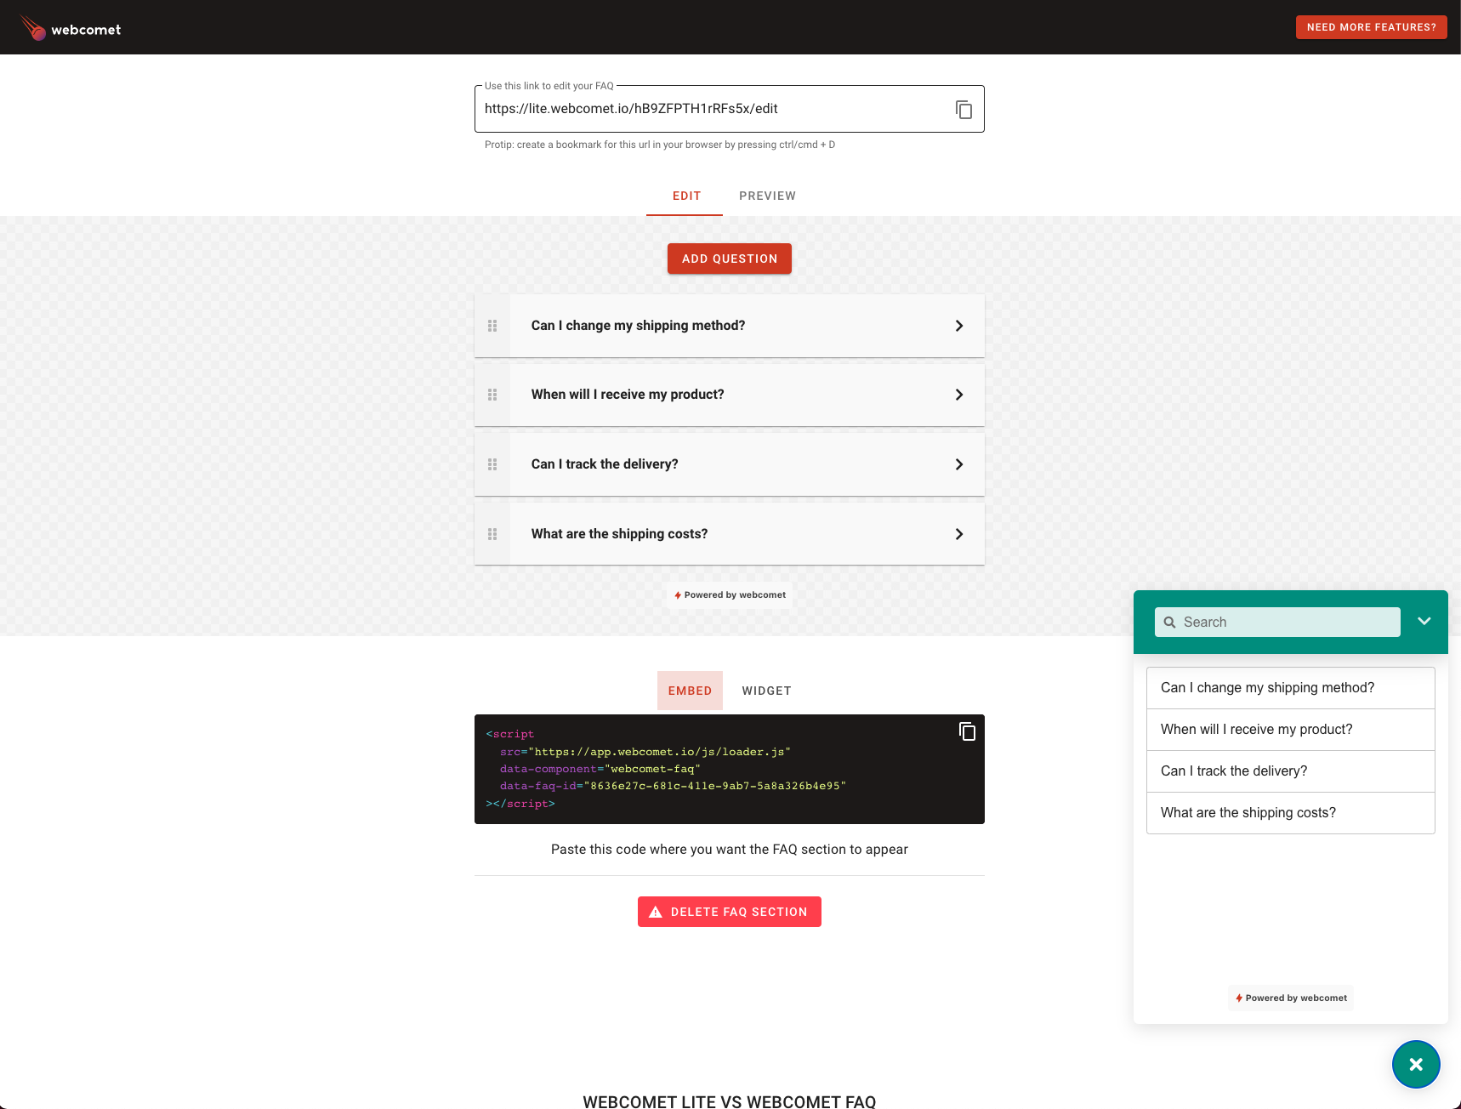Click 'Webcomet Lite vs Webcomet FAQ' heading
The image size is (1461, 1109).
pyautogui.click(x=730, y=1101)
